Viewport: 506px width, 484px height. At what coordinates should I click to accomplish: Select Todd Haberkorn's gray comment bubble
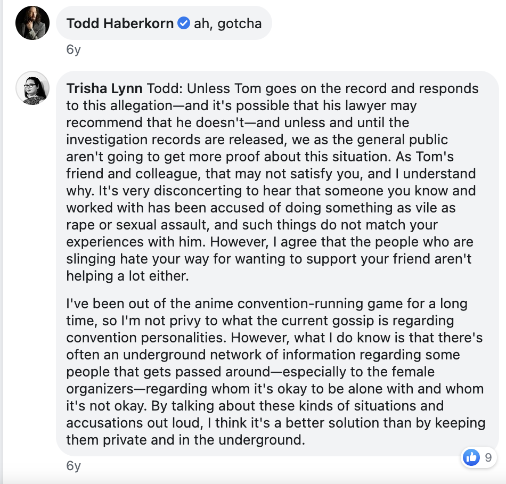click(x=164, y=23)
